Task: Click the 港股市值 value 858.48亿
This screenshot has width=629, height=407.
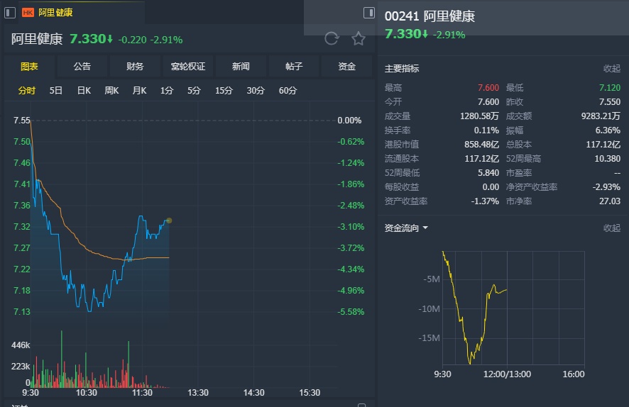Action: point(482,144)
